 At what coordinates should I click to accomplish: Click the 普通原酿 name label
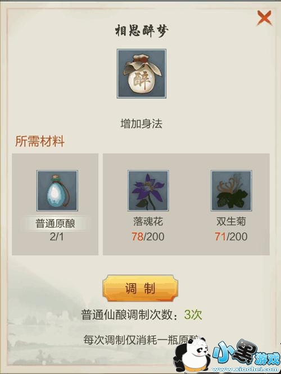56,224
